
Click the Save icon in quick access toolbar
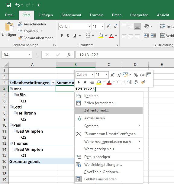pos(9,5)
